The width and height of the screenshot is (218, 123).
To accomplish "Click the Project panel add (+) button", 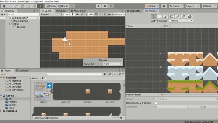I will click(3, 74).
